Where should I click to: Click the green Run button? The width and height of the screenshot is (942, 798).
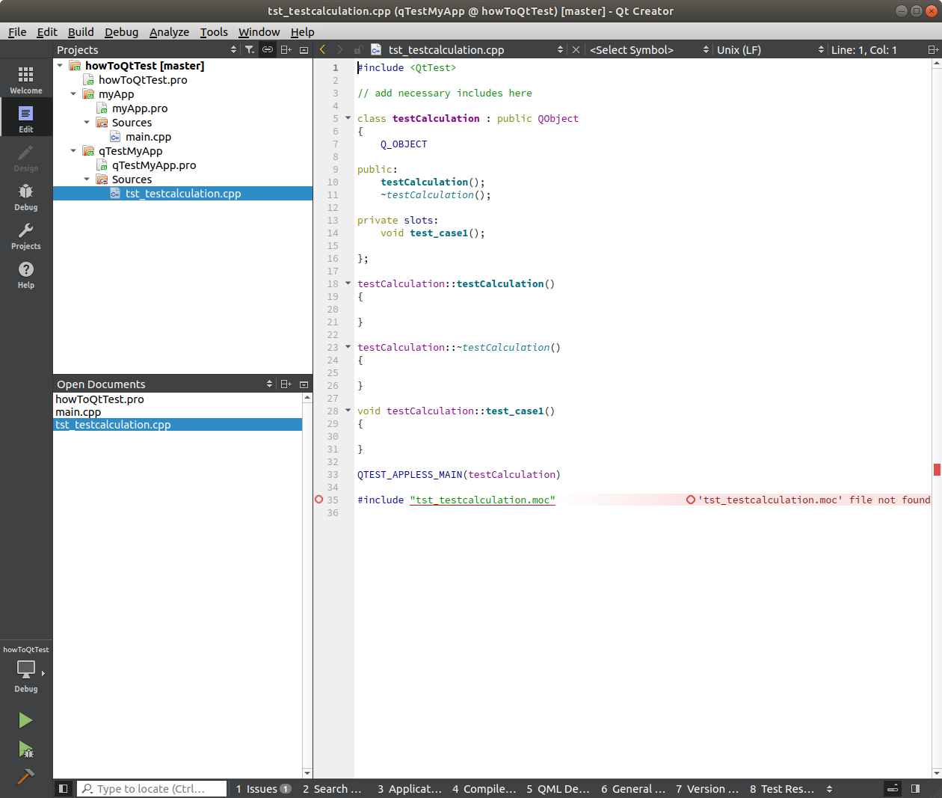25,720
